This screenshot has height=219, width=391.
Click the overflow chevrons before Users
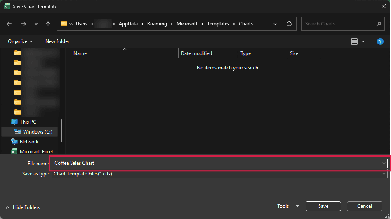click(x=71, y=23)
